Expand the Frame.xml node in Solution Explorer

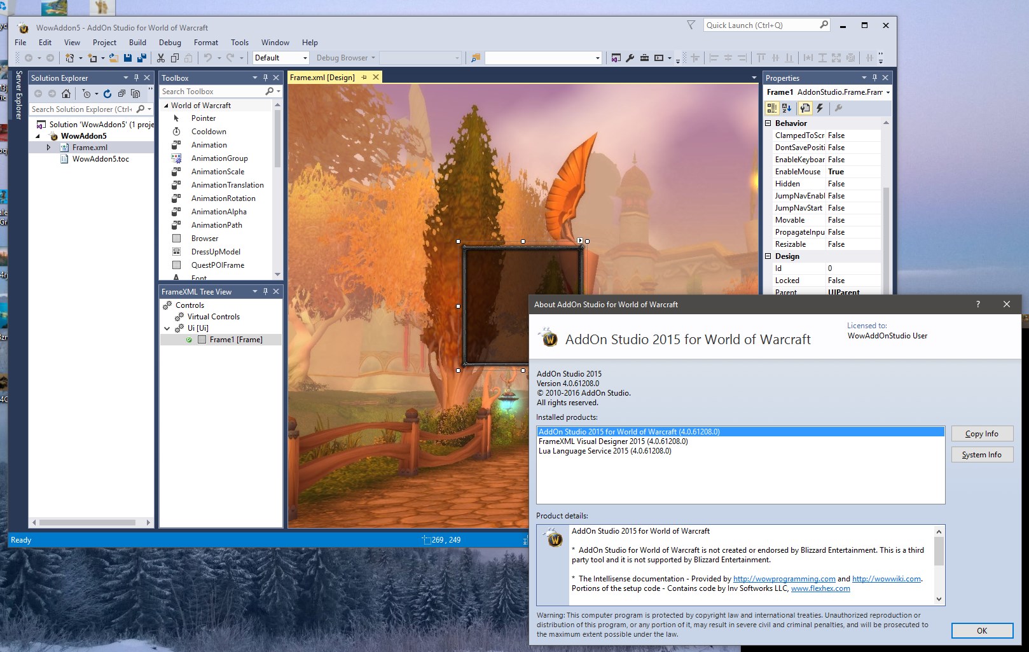click(49, 147)
